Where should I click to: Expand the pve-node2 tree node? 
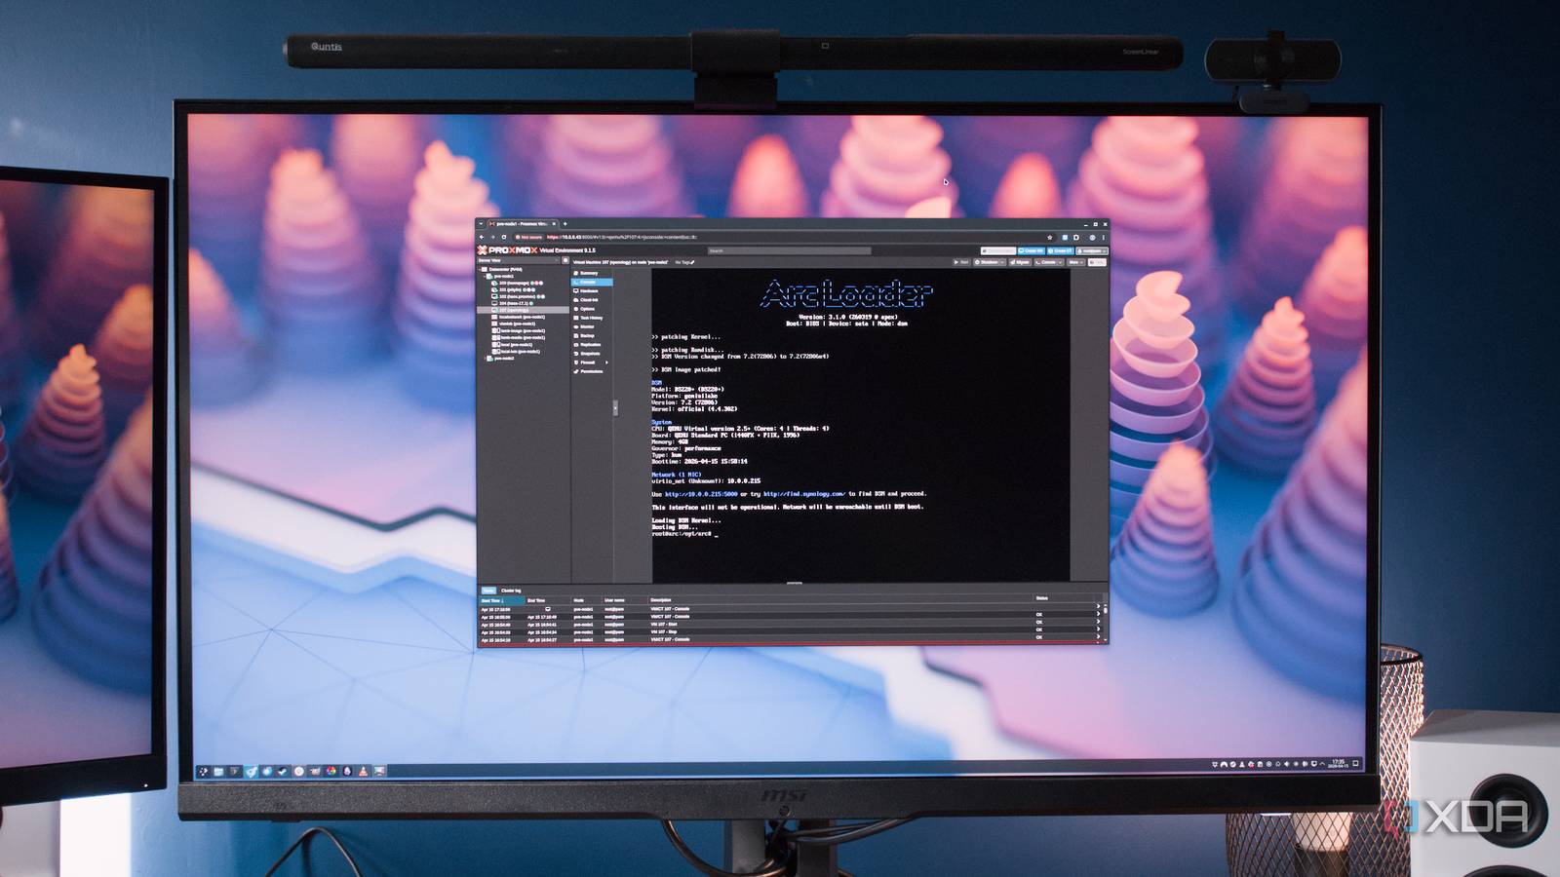487,359
